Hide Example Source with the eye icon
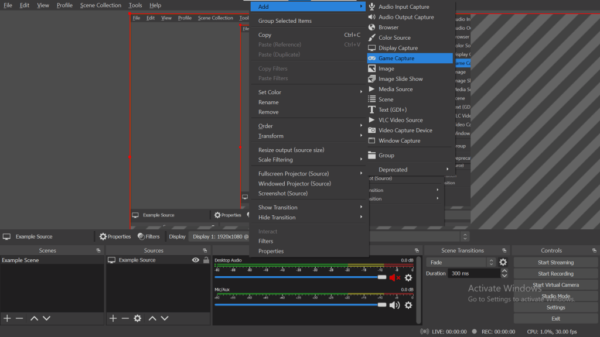 (x=195, y=260)
